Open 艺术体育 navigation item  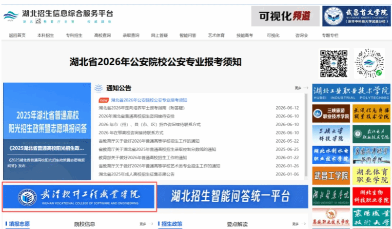[x=216, y=36]
